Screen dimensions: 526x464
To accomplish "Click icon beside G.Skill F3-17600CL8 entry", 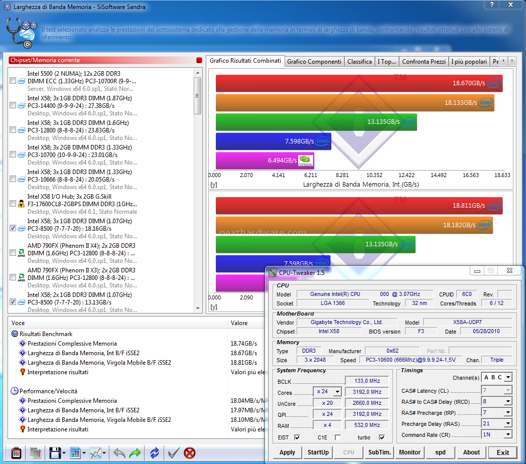I will coord(22,204).
